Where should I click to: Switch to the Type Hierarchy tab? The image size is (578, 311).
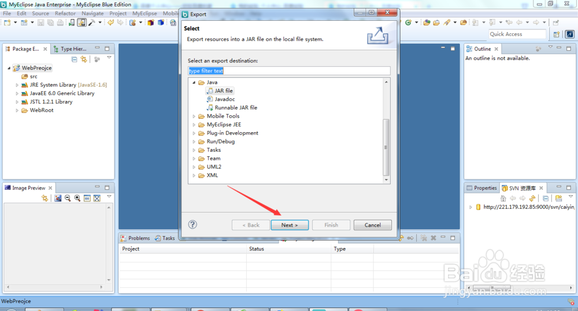(x=70, y=49)
